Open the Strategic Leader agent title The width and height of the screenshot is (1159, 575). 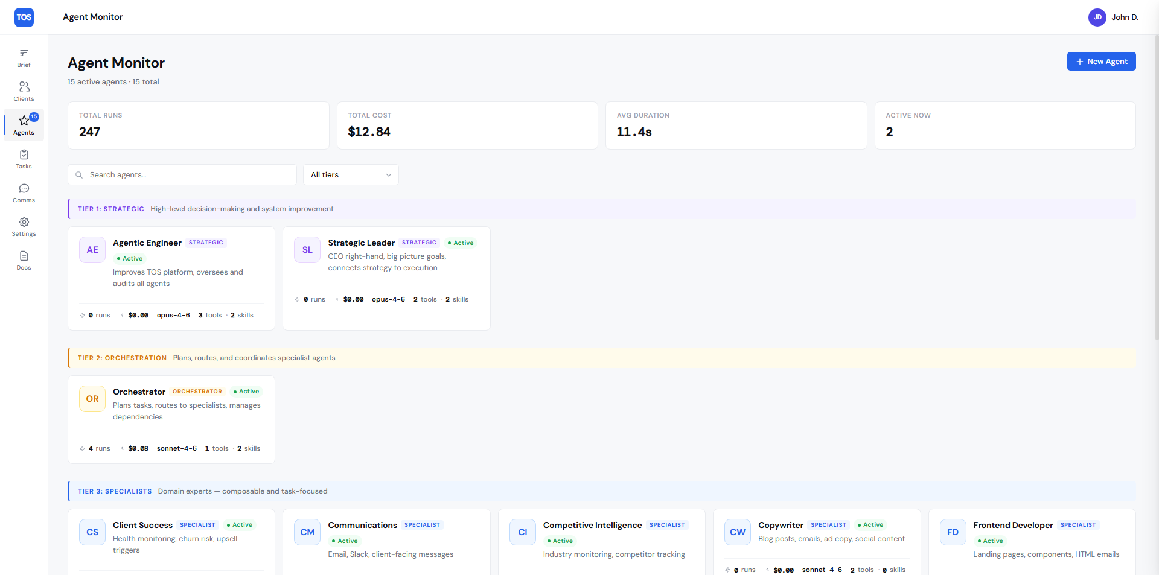tap(361, 243)
